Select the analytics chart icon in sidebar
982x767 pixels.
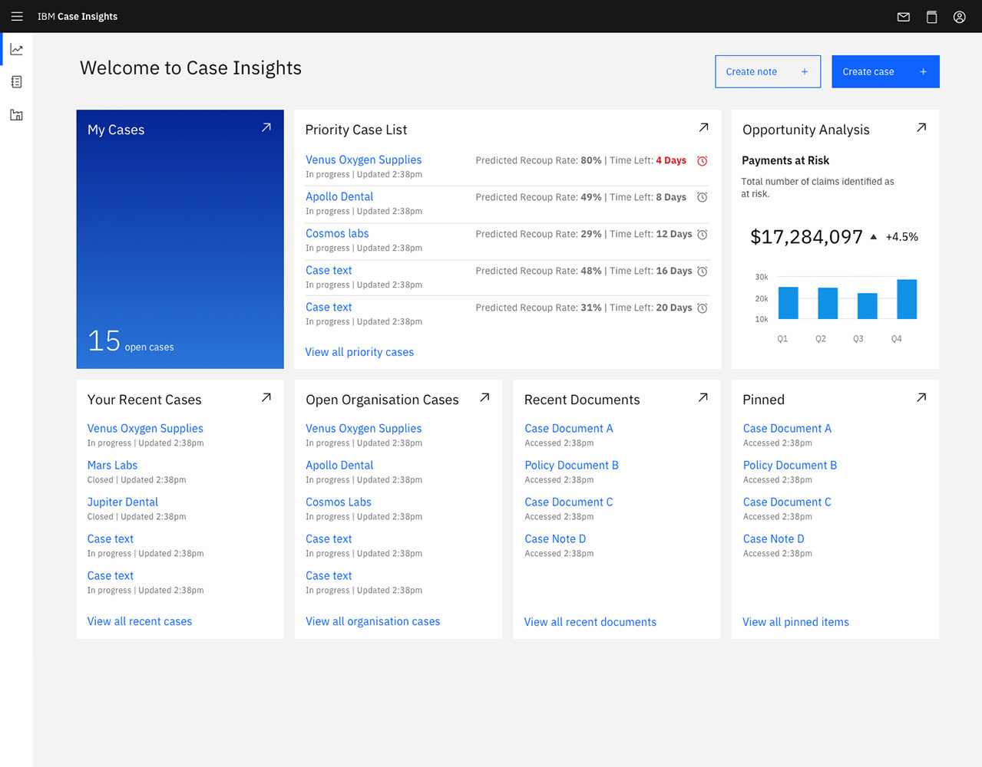pyautogui.click(x=17, y=50)
